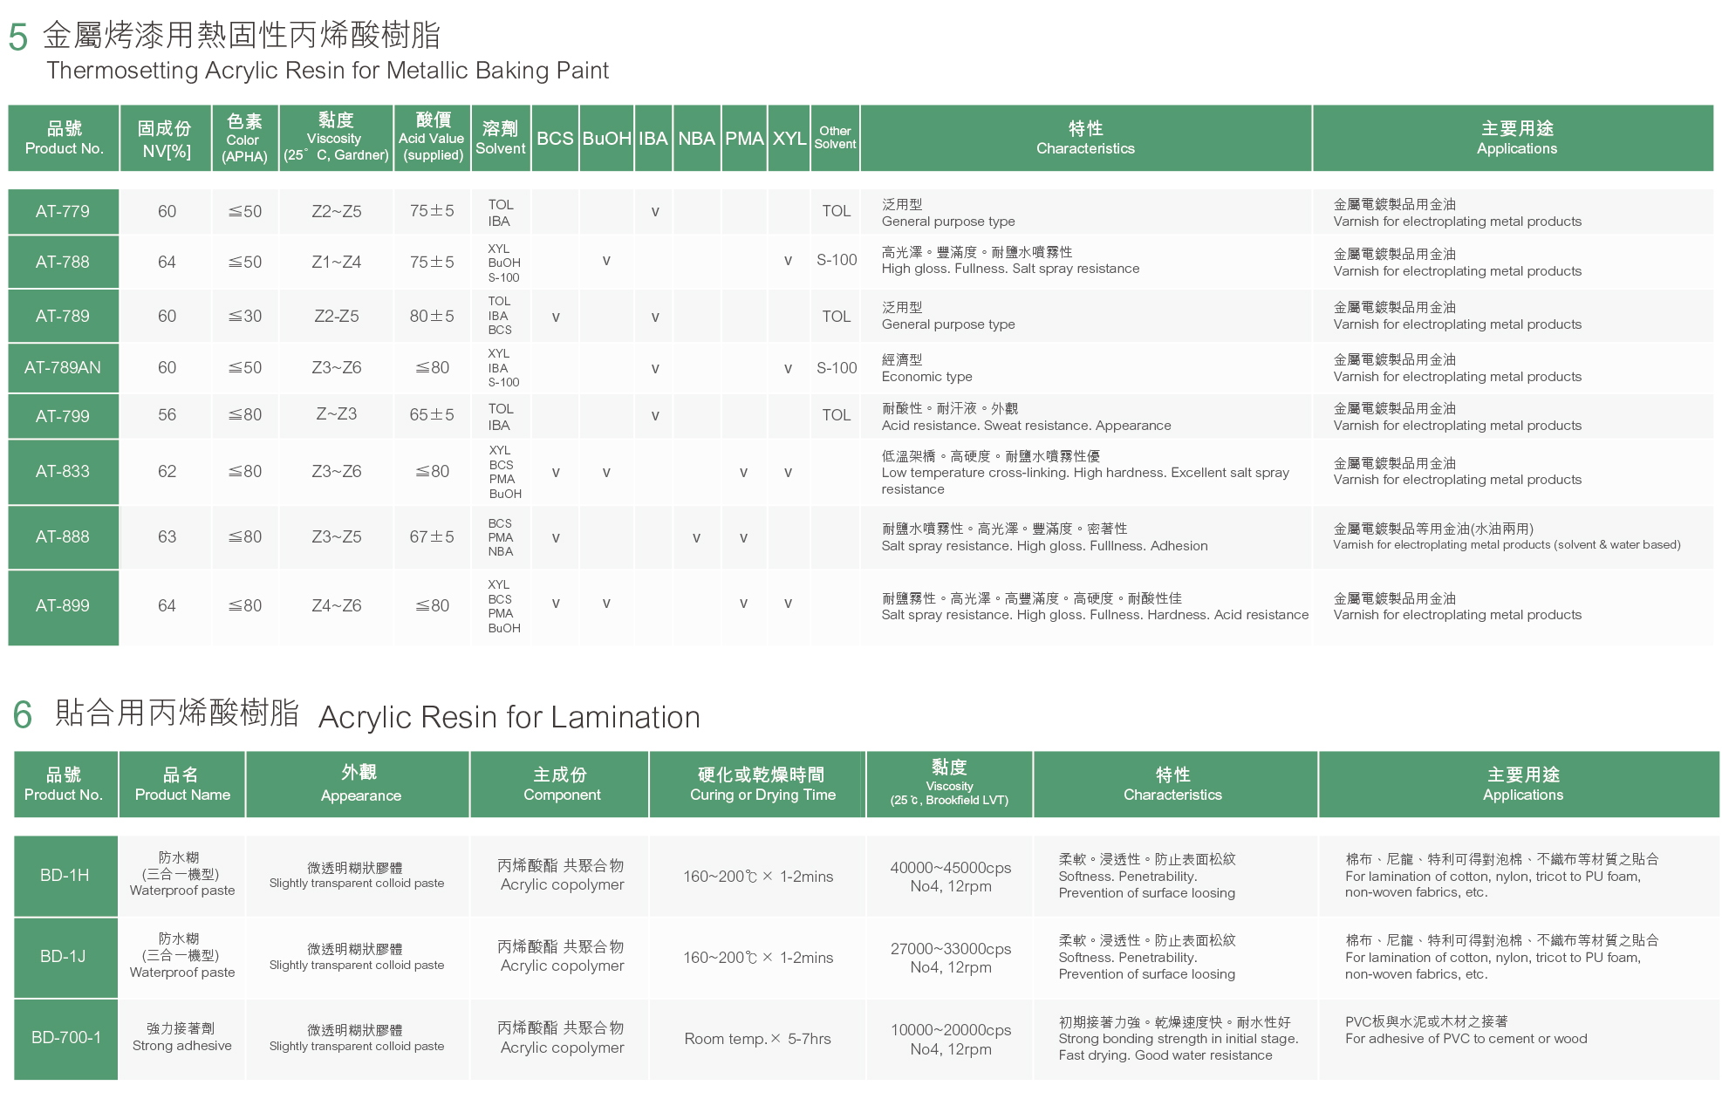Click the AT-888 product number cell
The image size is (1722, 1099).
(63, 536)
